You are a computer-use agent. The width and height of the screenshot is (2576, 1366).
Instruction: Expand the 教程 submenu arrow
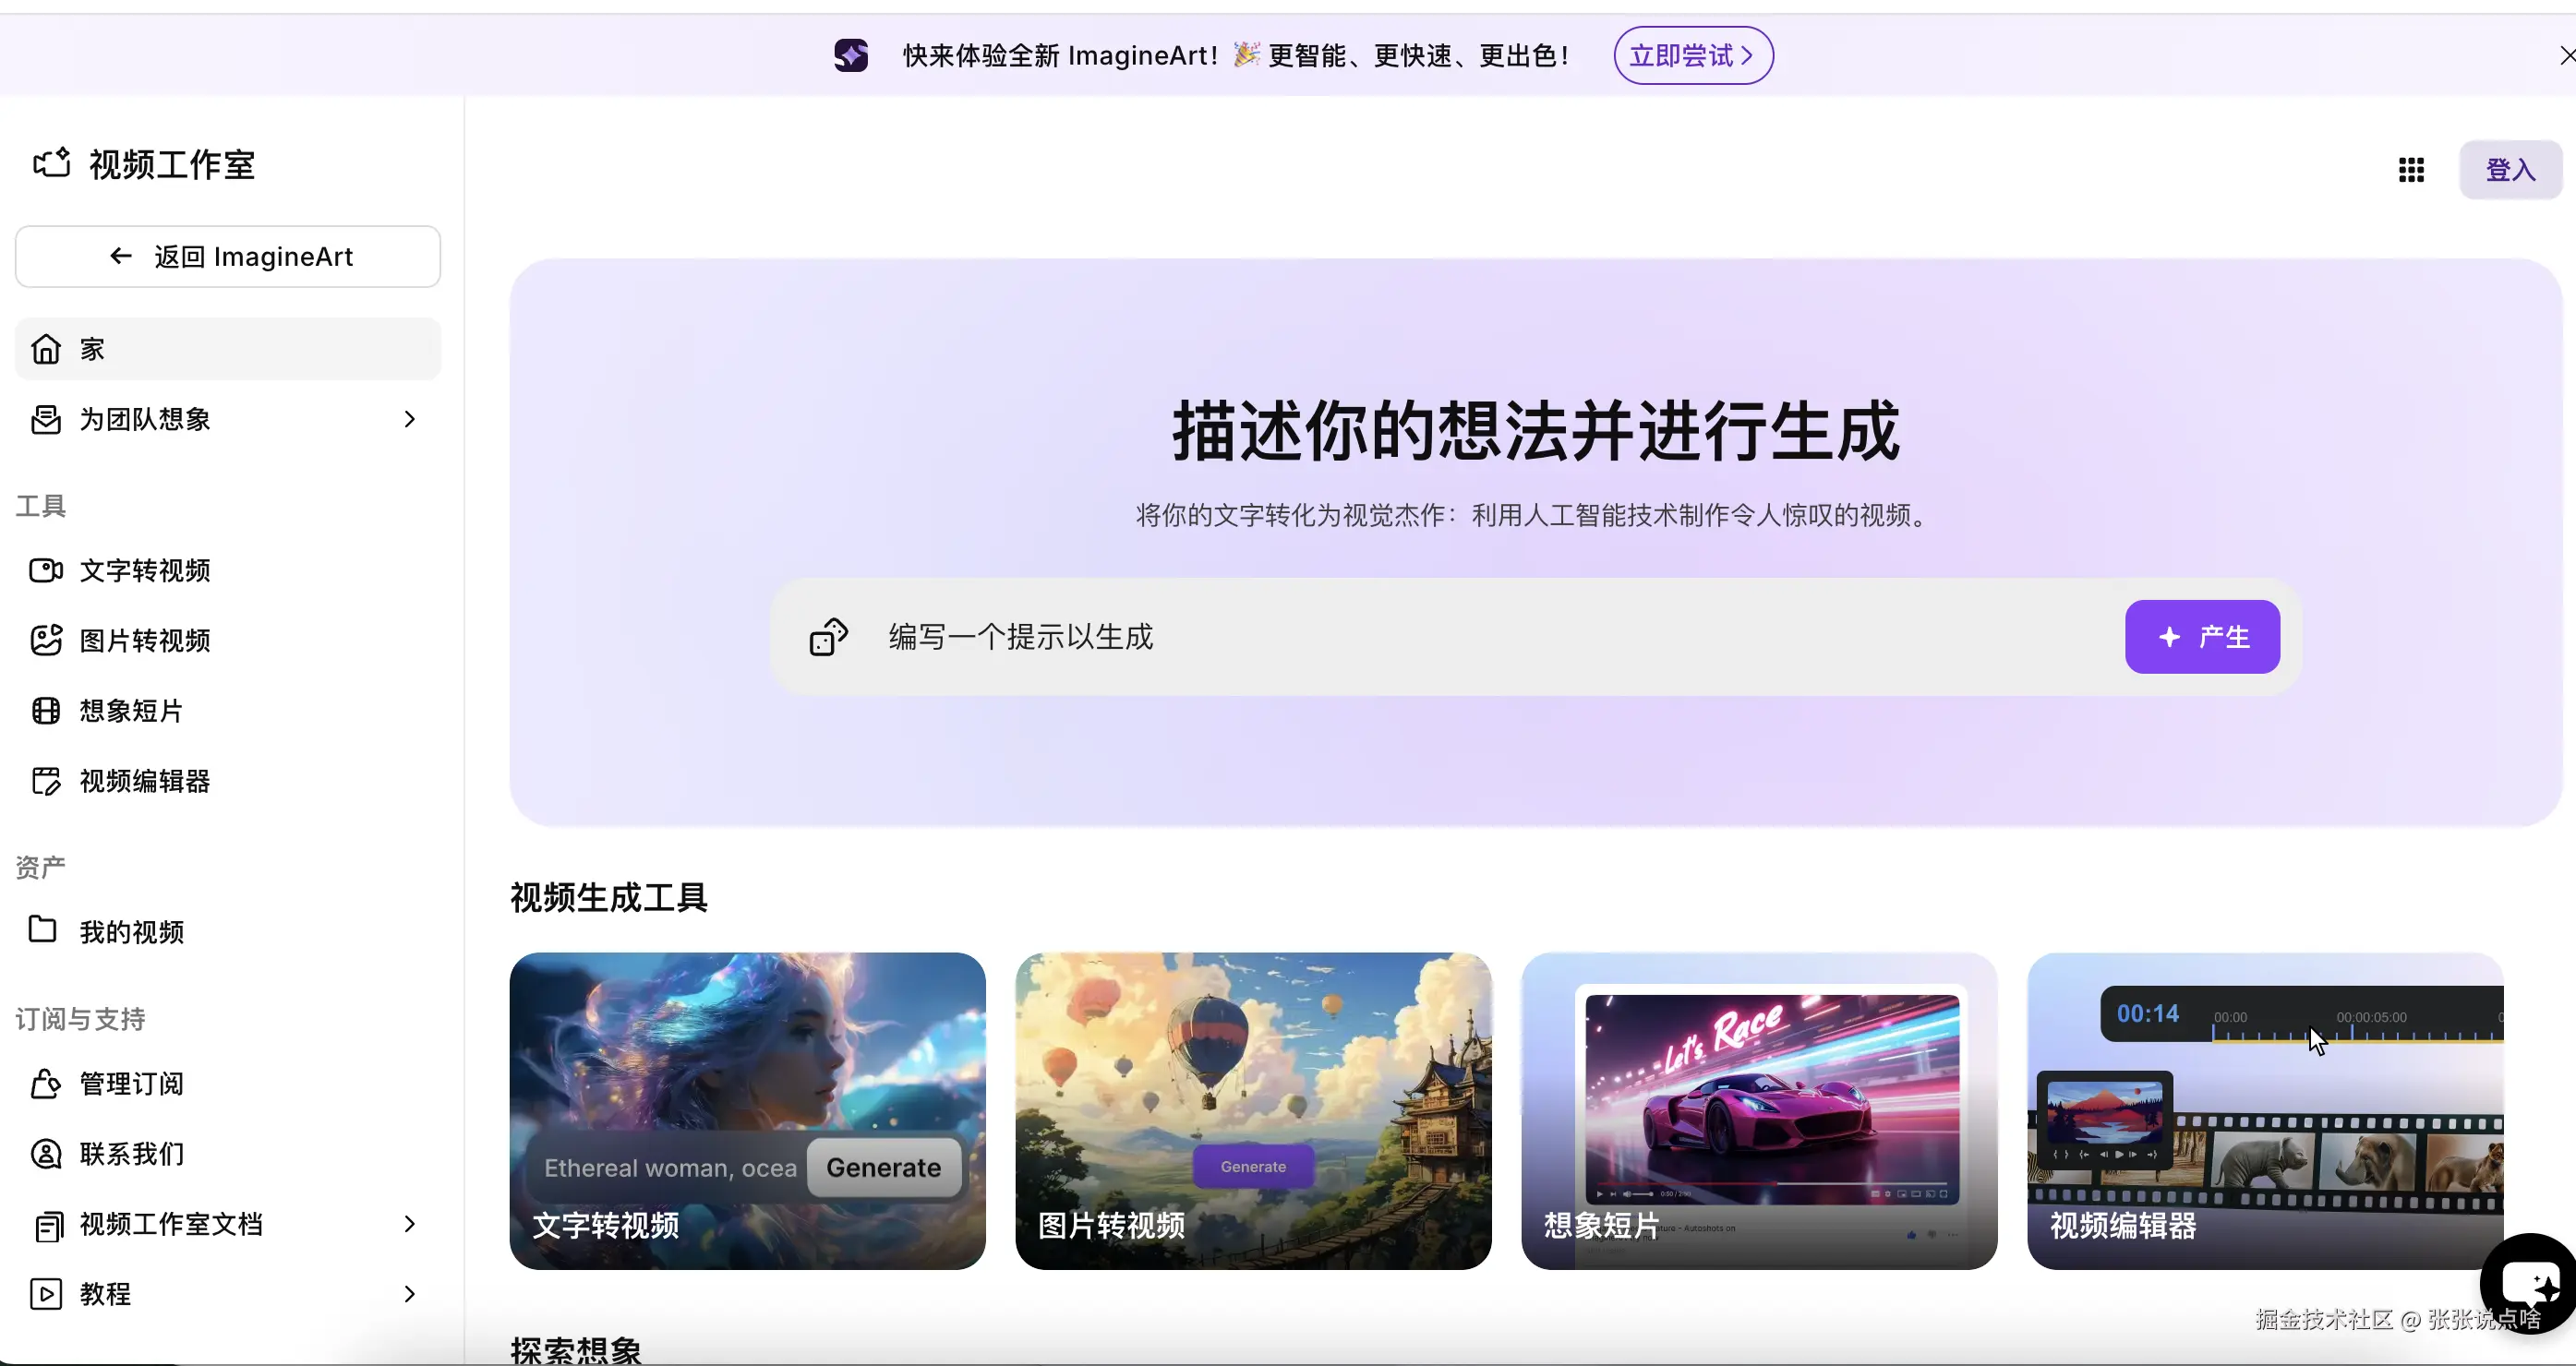pos(409,1294)
